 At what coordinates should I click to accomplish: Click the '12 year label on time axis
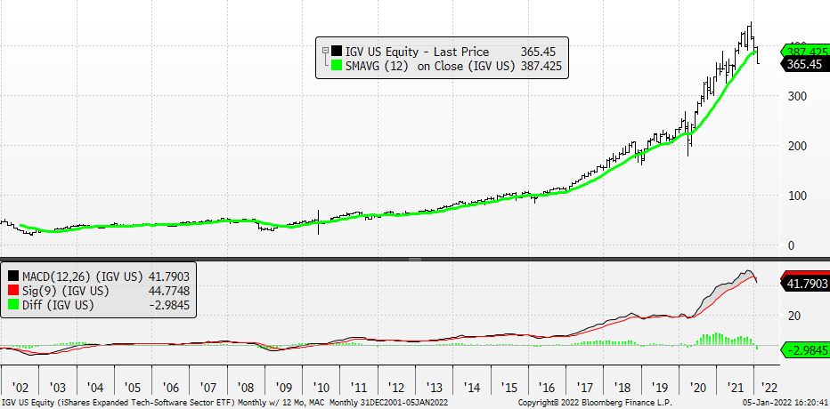pyautogui.click(x=396, y=386)
